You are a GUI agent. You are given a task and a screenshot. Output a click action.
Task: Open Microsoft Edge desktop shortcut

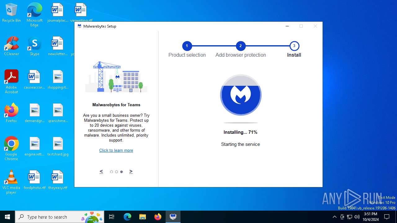34,15
